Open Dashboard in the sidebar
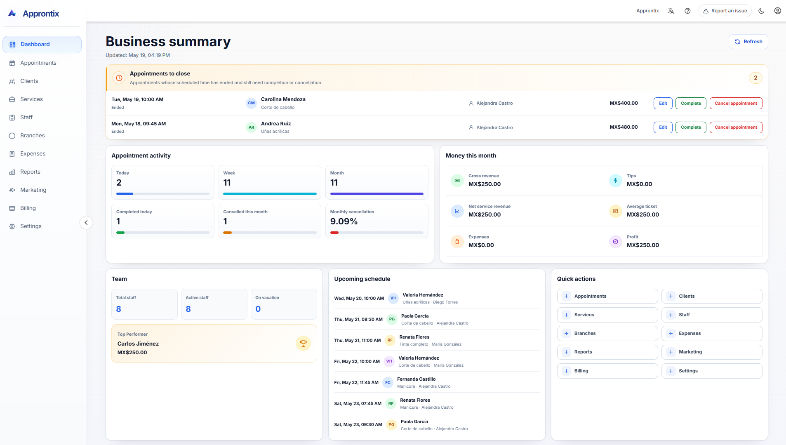786x445 pixels. tap(42, 45)
